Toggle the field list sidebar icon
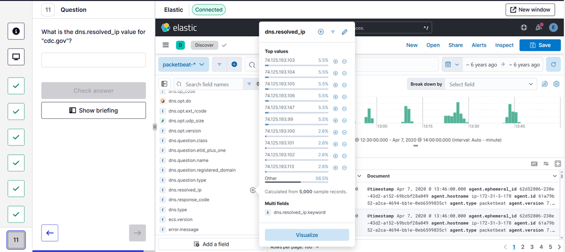Screen dimensions: 565x252 coord(164,84)
